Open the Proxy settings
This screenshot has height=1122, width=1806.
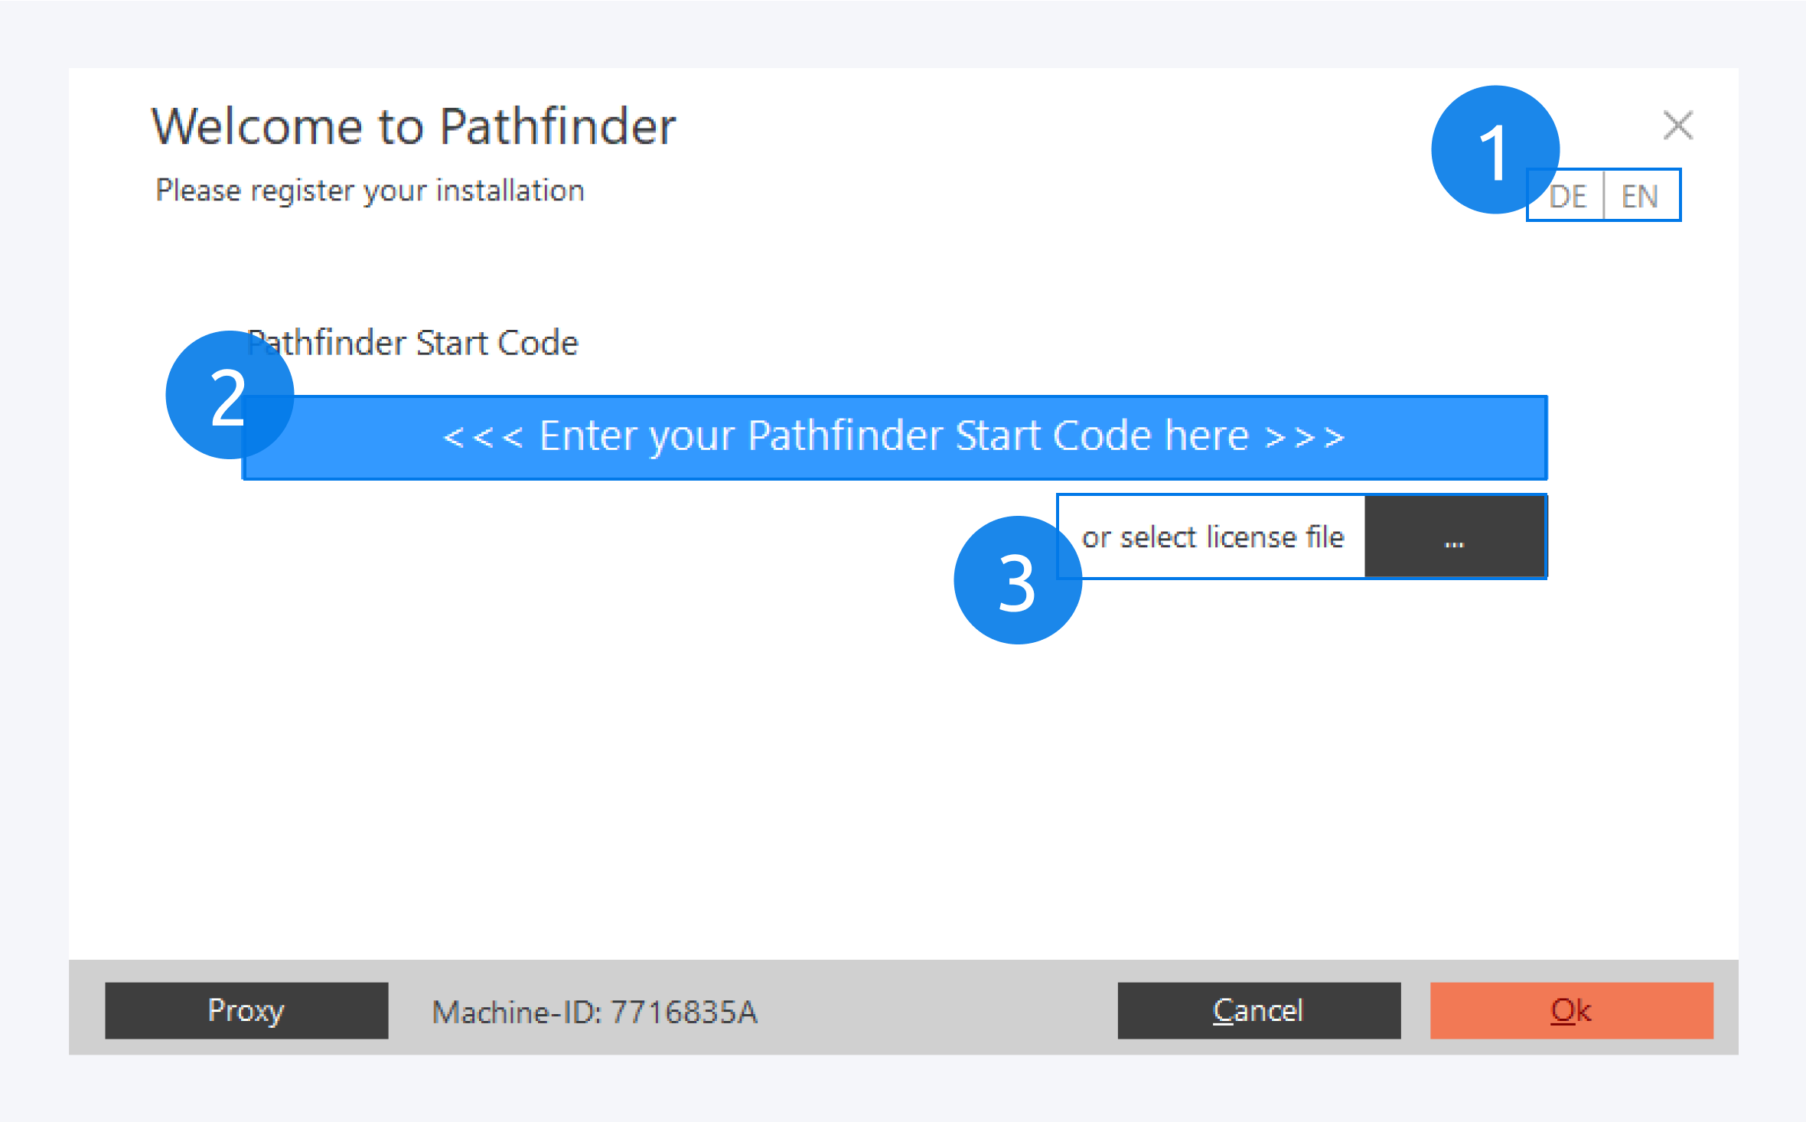246,1010
